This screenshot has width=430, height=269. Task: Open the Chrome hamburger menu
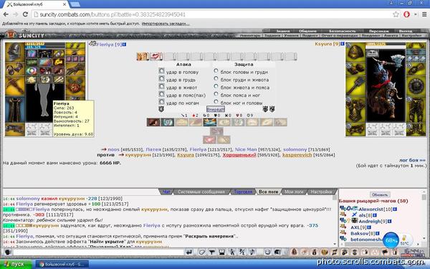point(424,14)
